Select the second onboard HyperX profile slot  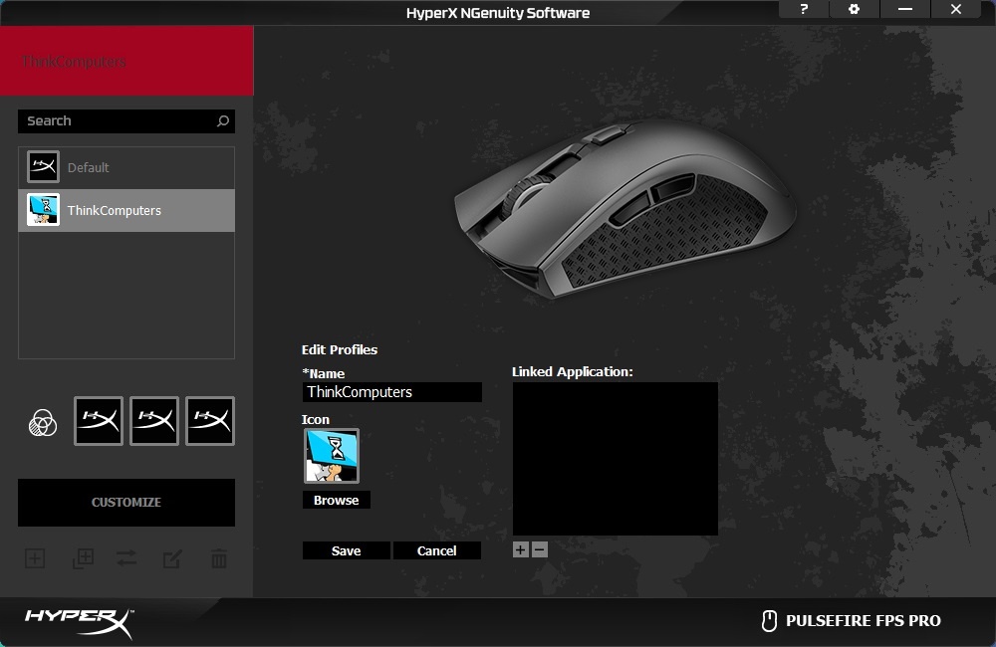(x=154, y=421)
